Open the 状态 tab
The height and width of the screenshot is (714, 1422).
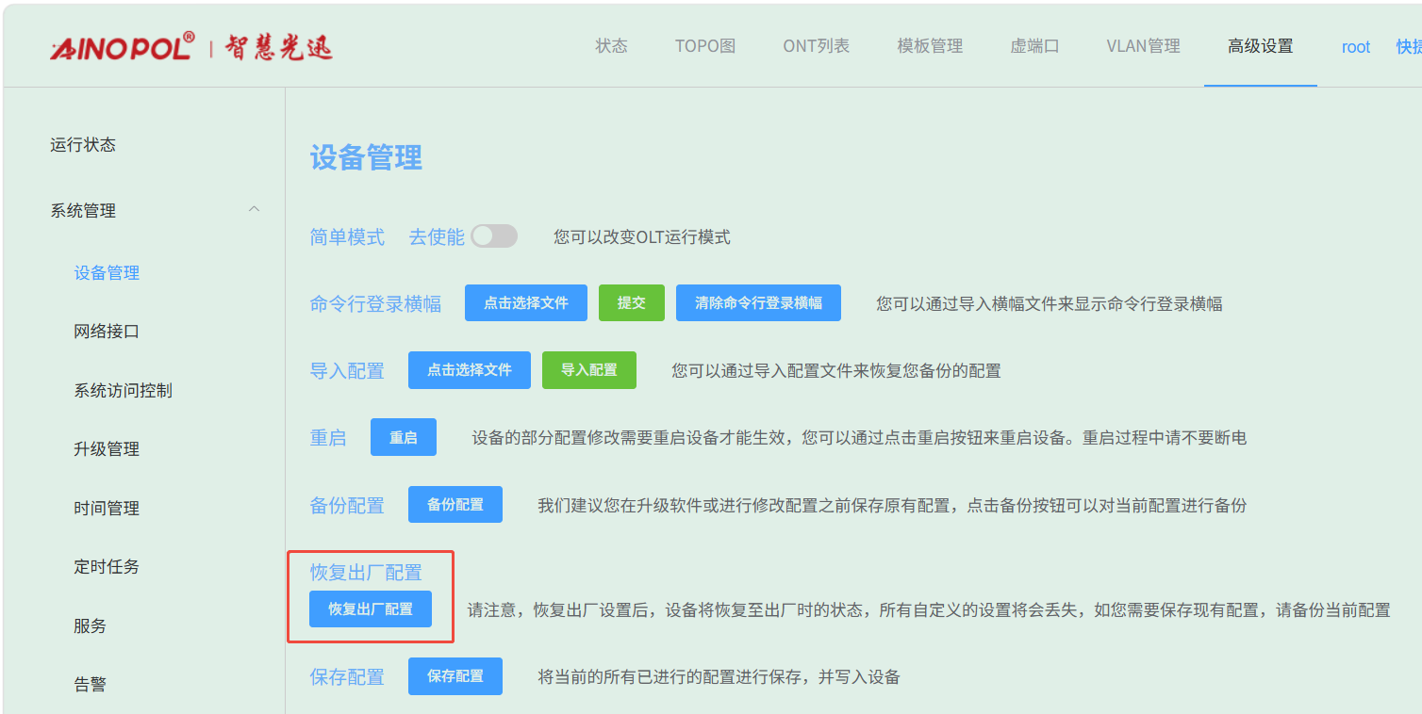click(x=611, y=46)
